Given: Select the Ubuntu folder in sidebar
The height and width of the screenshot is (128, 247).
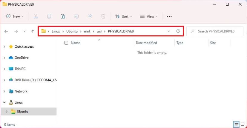Looking at the screenshot, I should point(22,111).
